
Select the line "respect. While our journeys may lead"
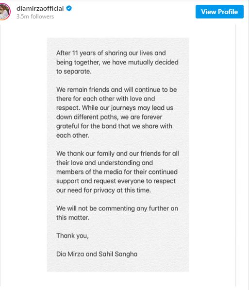115,108
